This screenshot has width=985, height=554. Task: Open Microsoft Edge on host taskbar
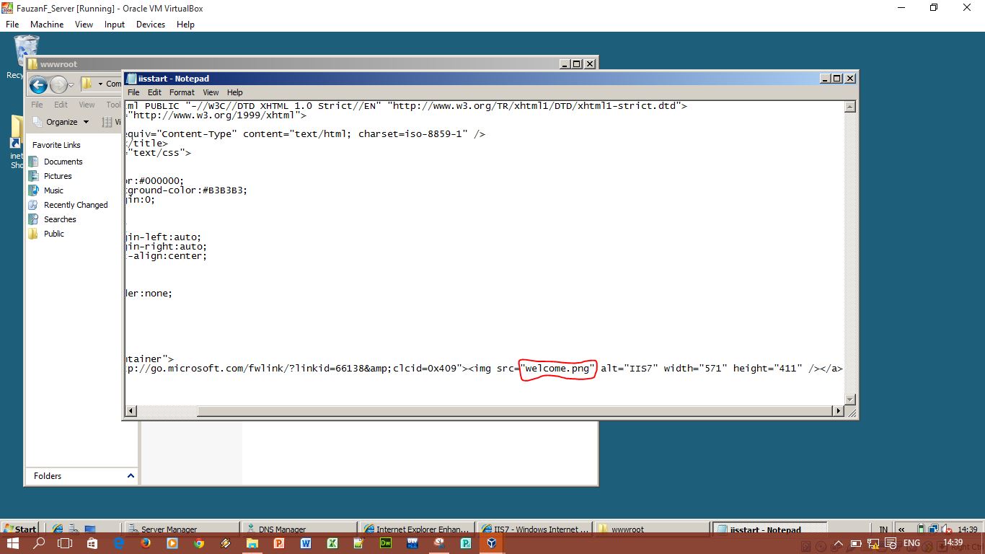coord(119,543)
